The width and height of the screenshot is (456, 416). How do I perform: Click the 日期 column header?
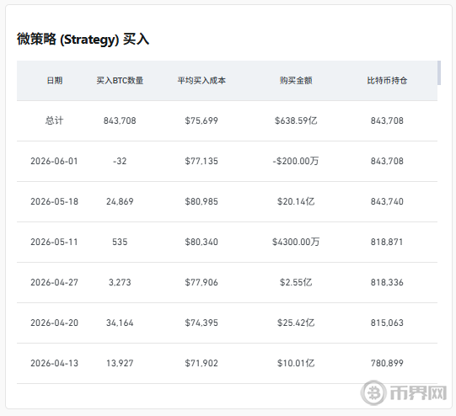(x=55, y=81)
